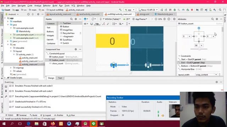Click default margins 0dp field
Viewport: 227px width, 127px height.
tap(97, 24)
